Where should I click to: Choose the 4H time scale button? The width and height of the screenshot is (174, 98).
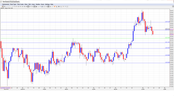24,6
